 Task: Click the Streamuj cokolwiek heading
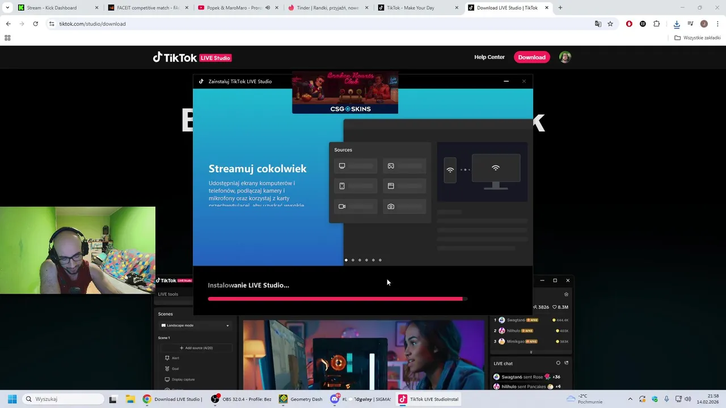(x=258, y=169)
